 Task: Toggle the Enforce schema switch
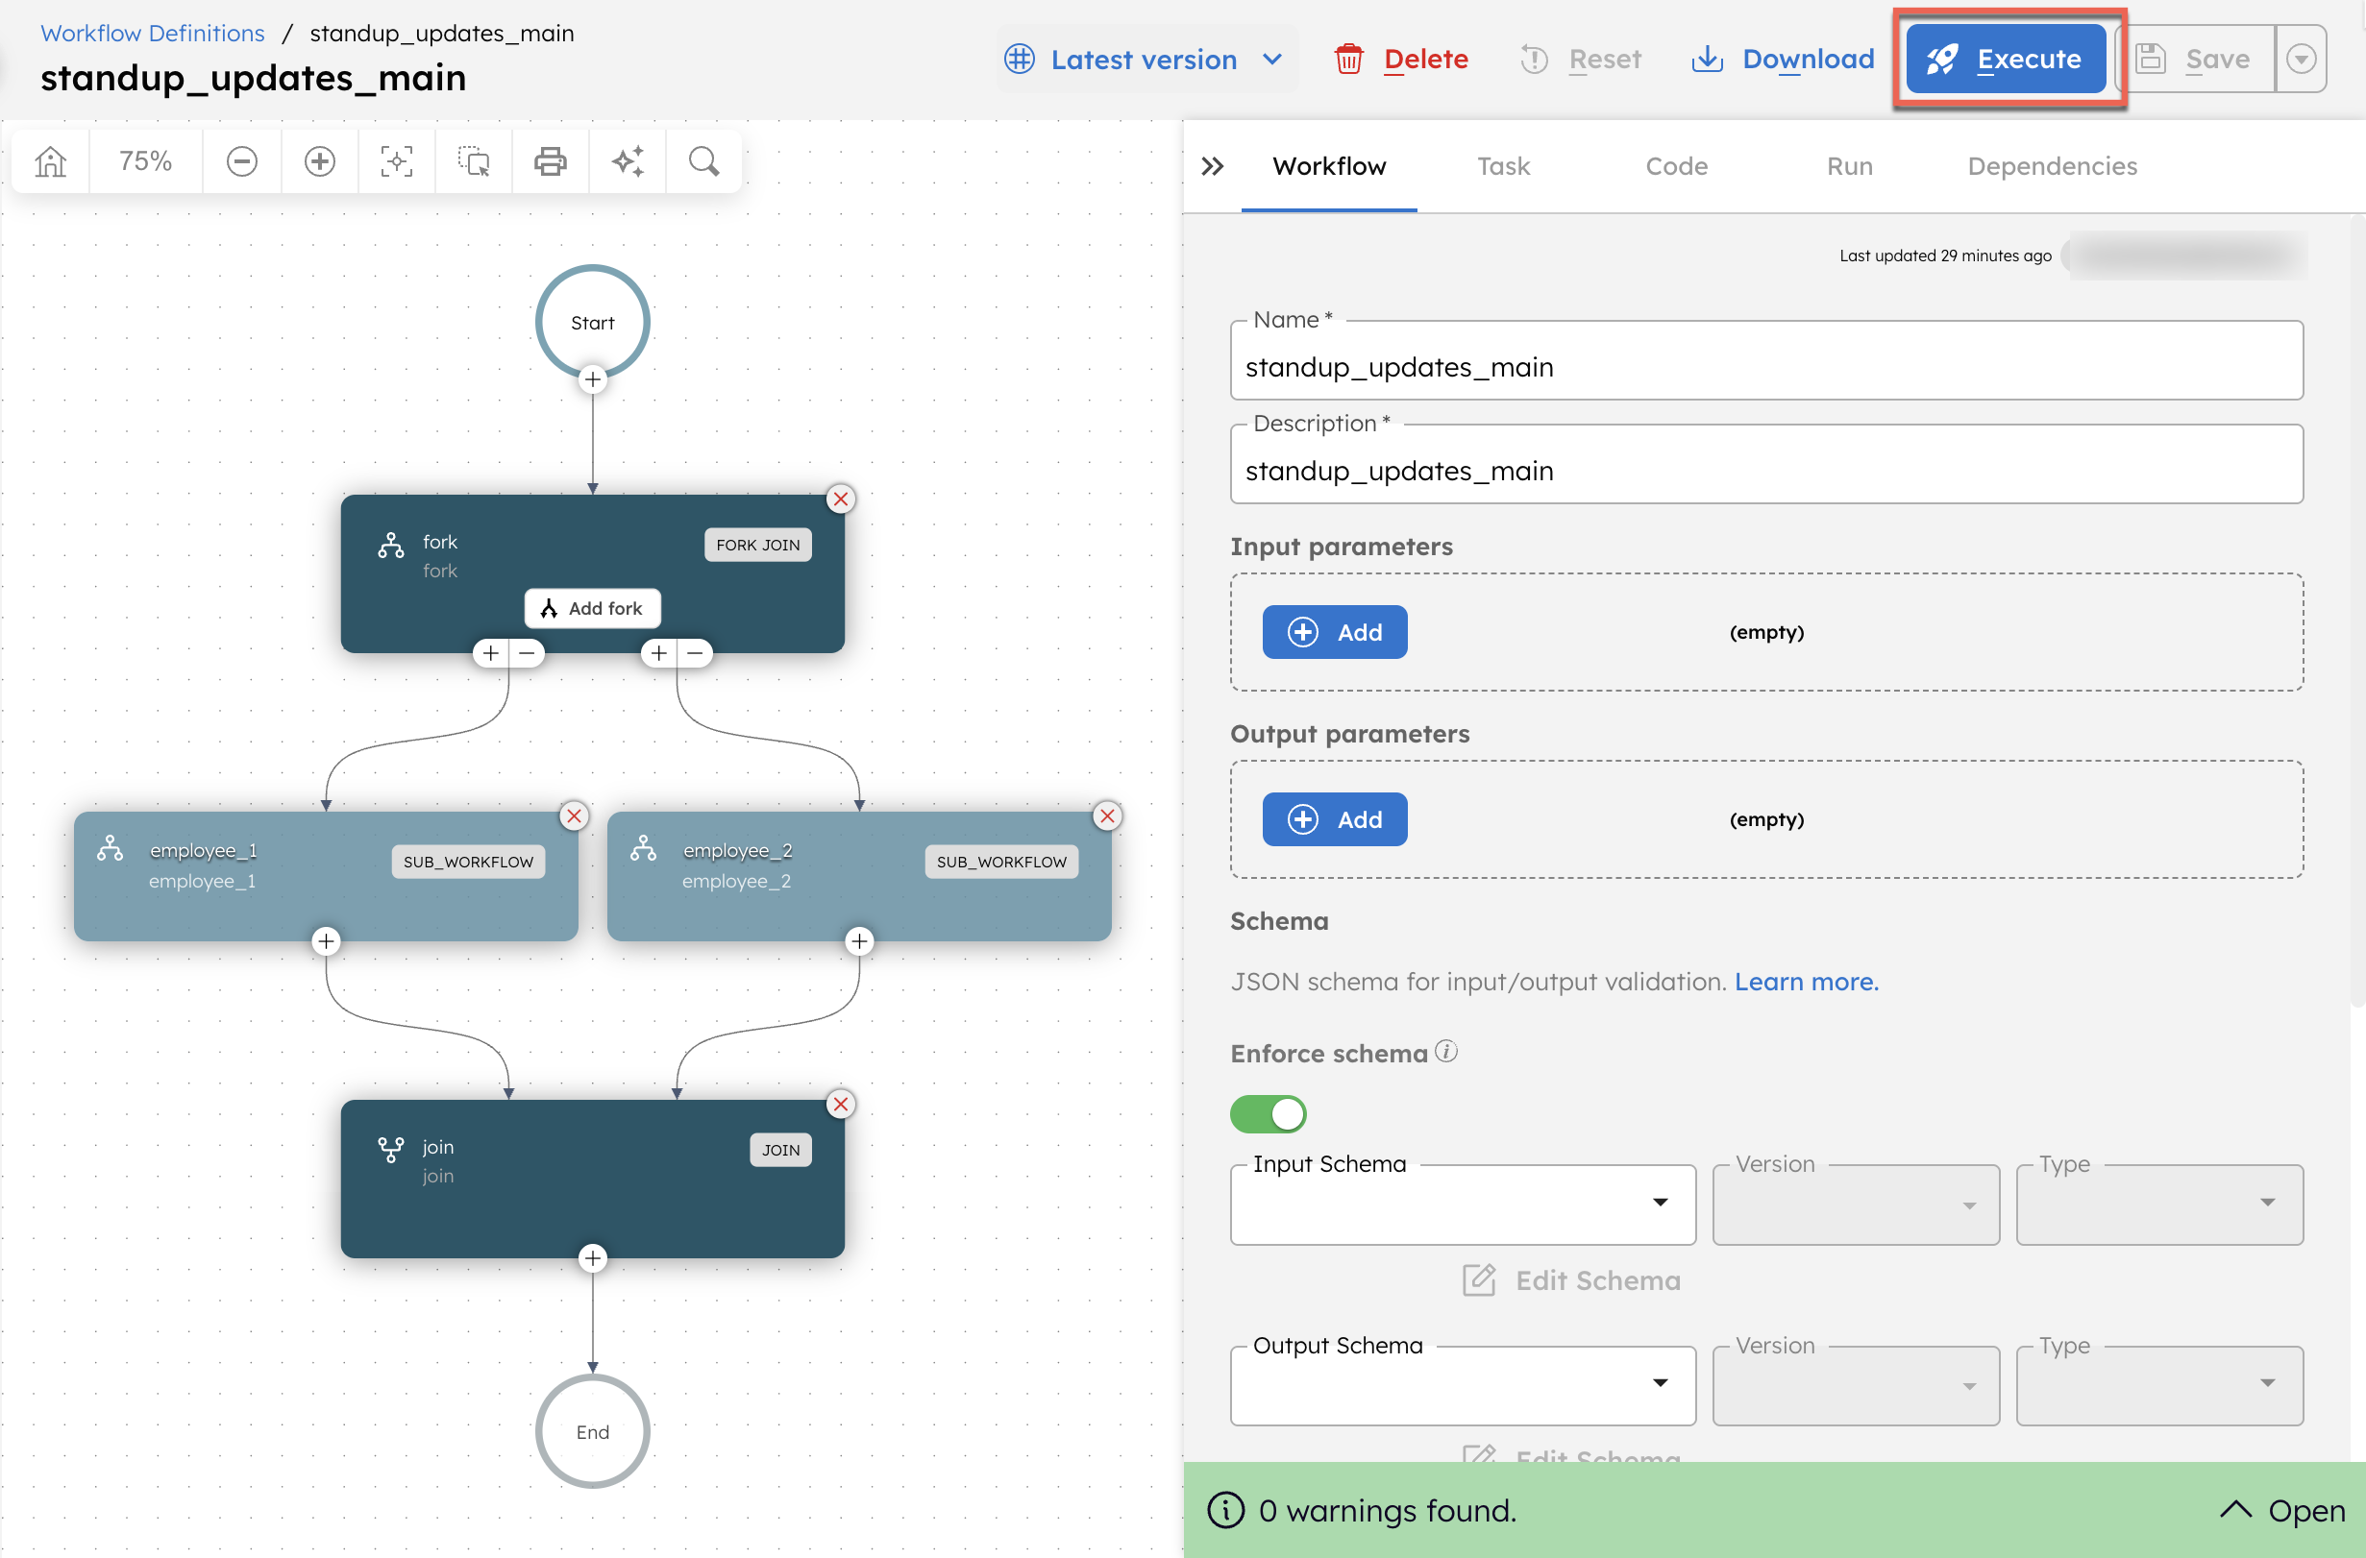point(1268,1114)
